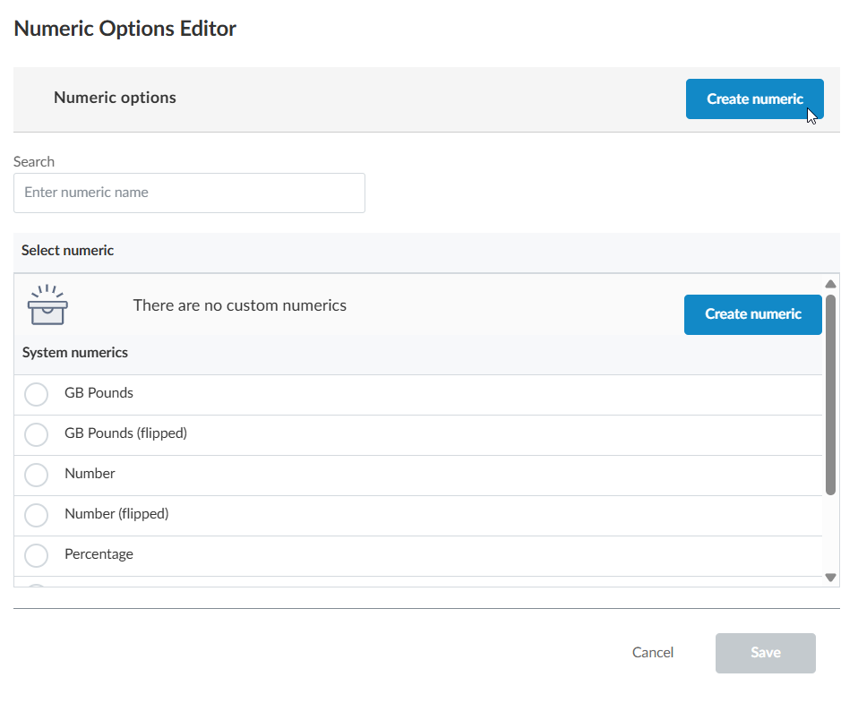Click the Numeric Options Editor title
Screen dimensions: 858x703
tap(125, 29)
